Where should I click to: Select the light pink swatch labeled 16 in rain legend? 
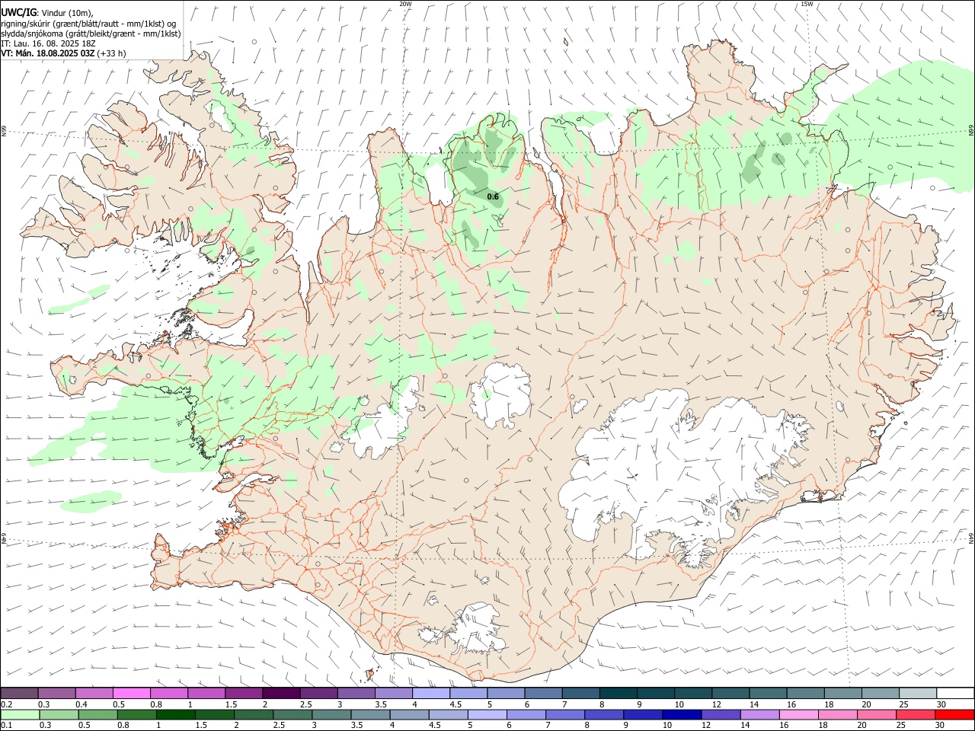[x=799, y=715]
